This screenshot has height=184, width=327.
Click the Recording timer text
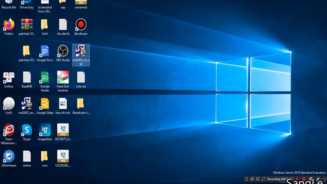coord(280,179)
